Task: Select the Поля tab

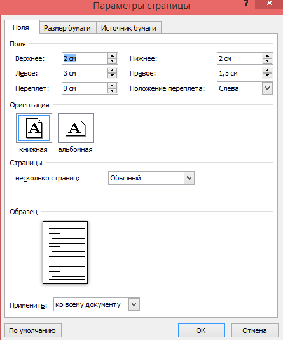Action: click(21, 27)
